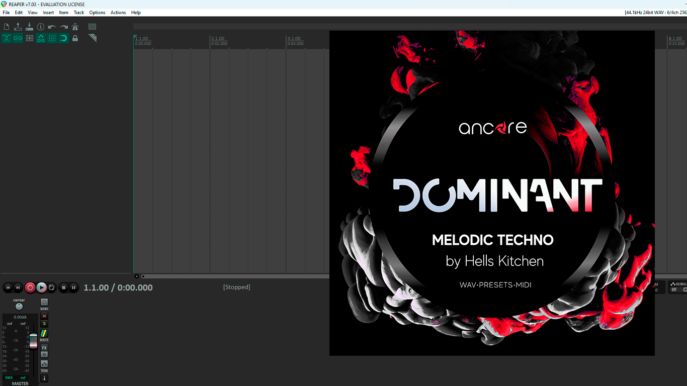
Task: Click the REAPER app icon in title bar
Action: (4, 4)
